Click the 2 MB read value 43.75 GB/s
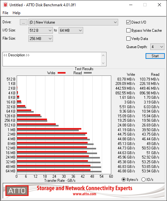This screenshot has height=201, width=167. (x=151, y=134)
